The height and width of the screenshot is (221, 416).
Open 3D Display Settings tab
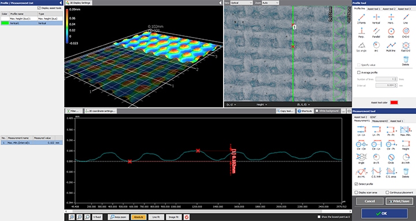pyautogui.click(x=78, y=3)
